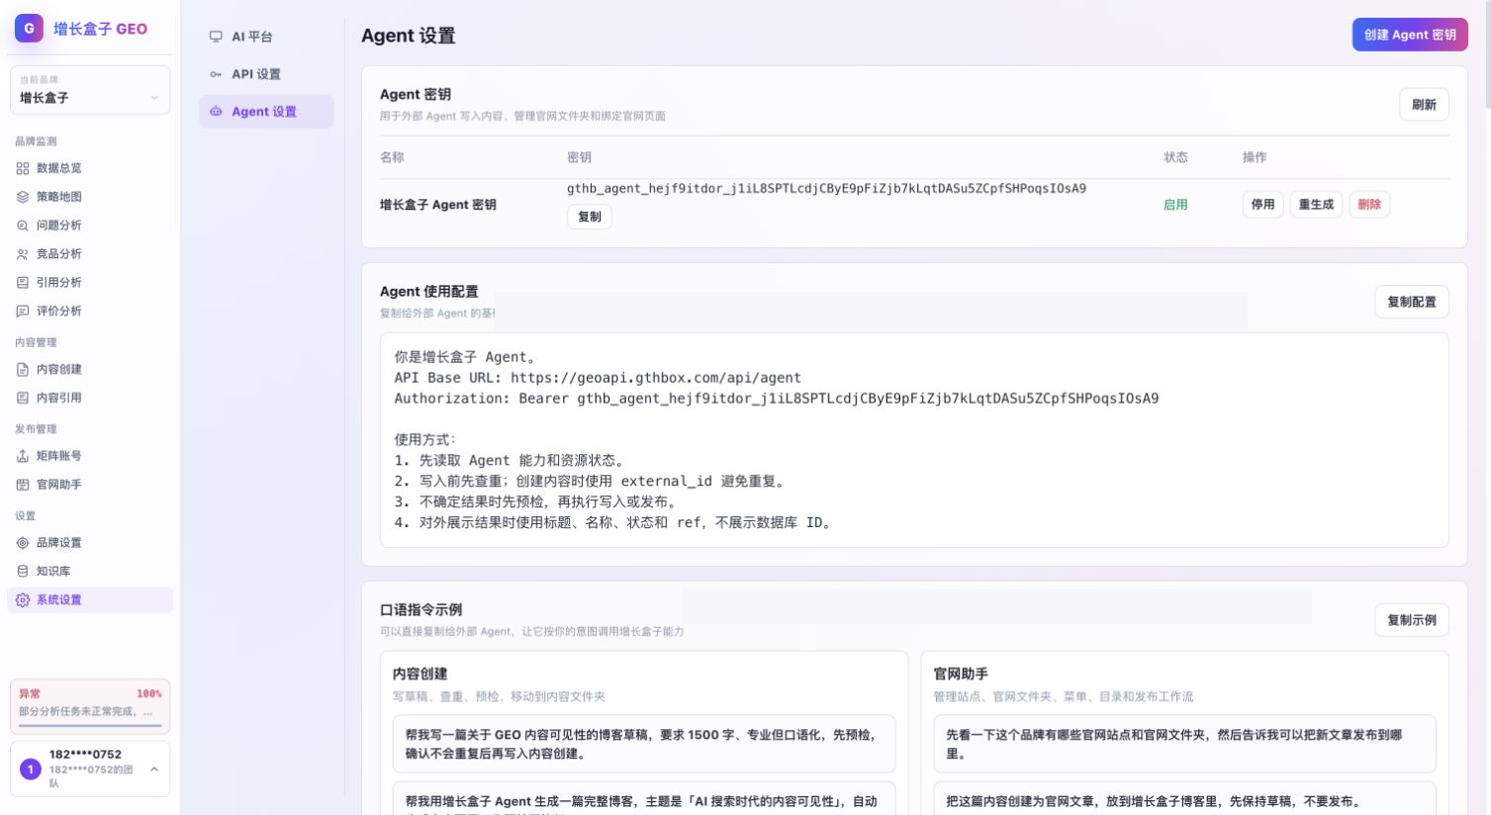Click 停用 to disable the key
Viewport: 1491px width, 815px height.
click(x=1262, y=205)
